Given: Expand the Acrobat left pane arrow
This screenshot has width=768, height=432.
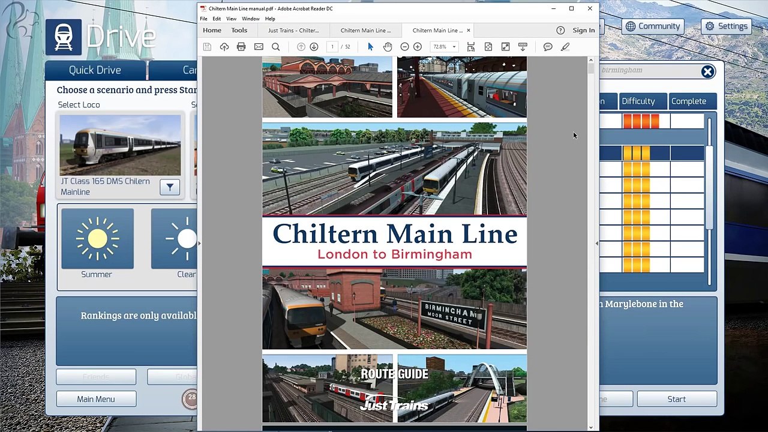Looking at the screenshot, I should tap(200, 243).
